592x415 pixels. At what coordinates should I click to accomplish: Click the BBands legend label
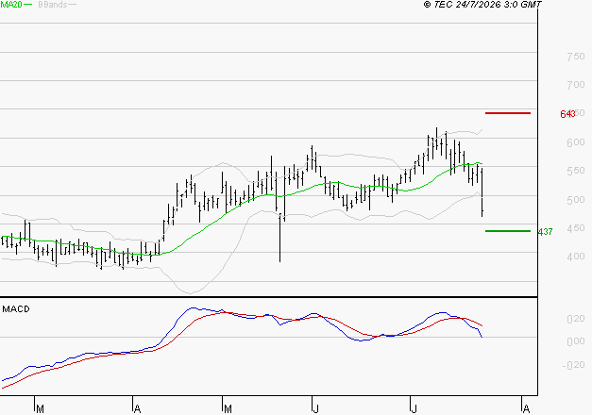[53, 5]
